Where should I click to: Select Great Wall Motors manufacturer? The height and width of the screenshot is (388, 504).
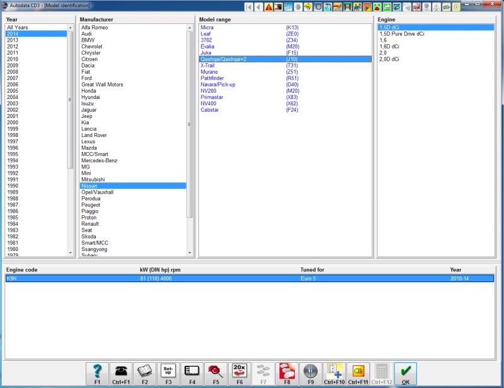click(133, 85)
